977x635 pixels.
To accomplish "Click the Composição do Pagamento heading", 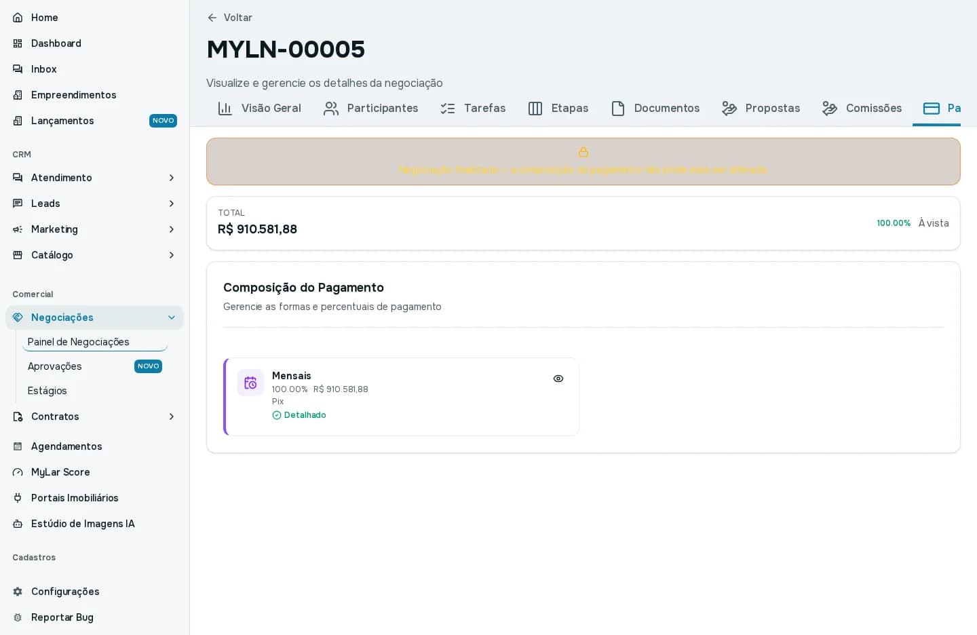I will 303,288.
